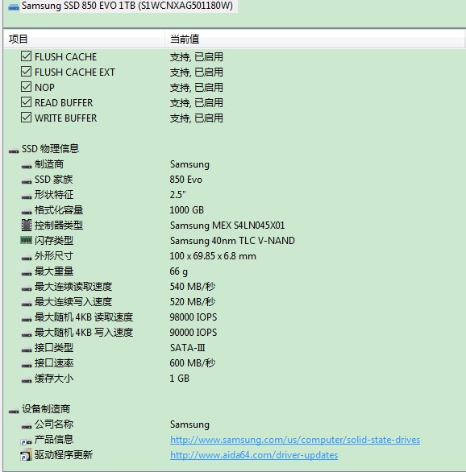Select the 制造商 row label

[x=49, y=164]
